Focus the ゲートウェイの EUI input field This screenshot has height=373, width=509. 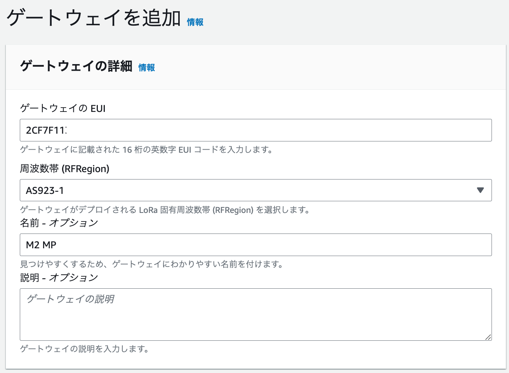point(255,130)
